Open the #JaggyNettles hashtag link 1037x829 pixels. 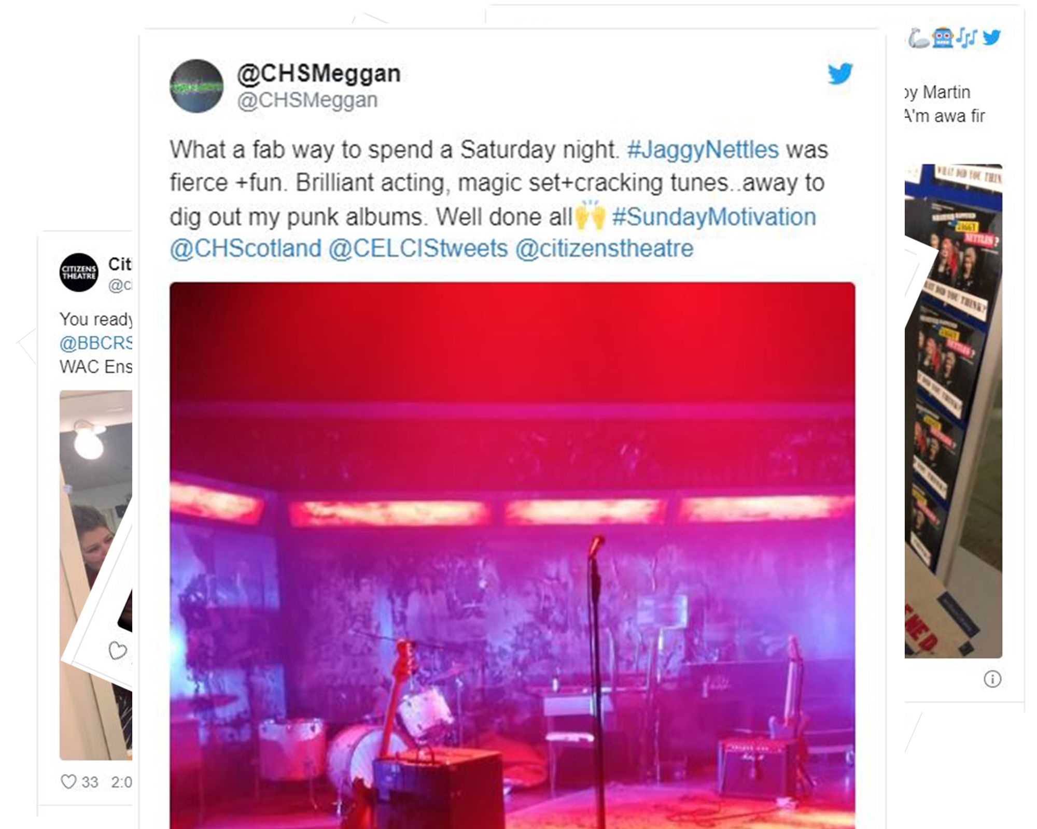[703, 150]
